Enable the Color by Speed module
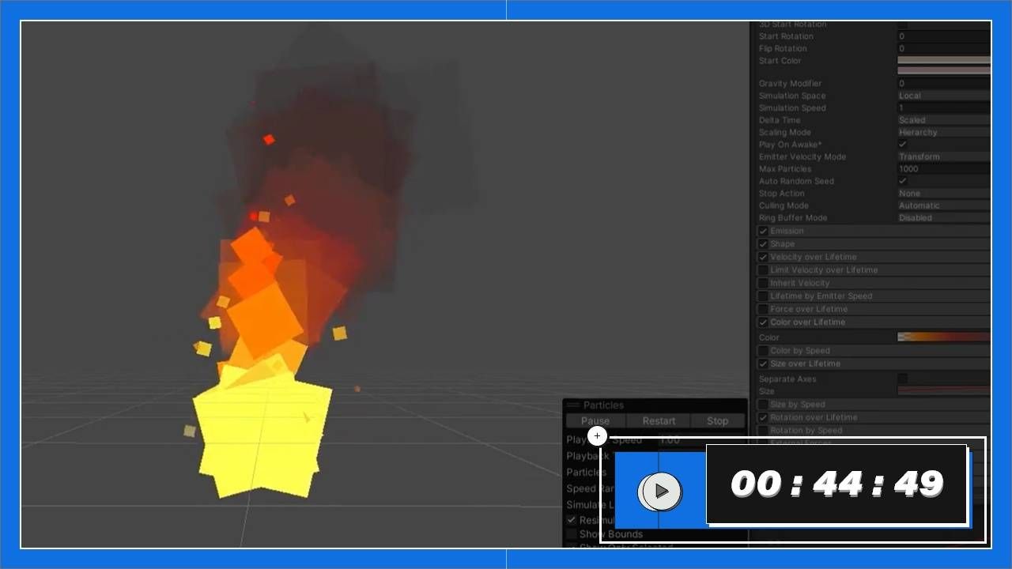This screenshot has width=1012, height=569. click(x=763, y=351)
